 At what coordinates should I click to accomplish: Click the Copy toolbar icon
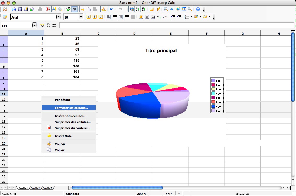[89, 9]
